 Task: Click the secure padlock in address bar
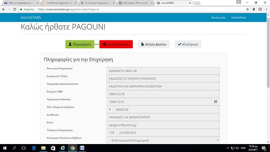(x=21, y=9)
